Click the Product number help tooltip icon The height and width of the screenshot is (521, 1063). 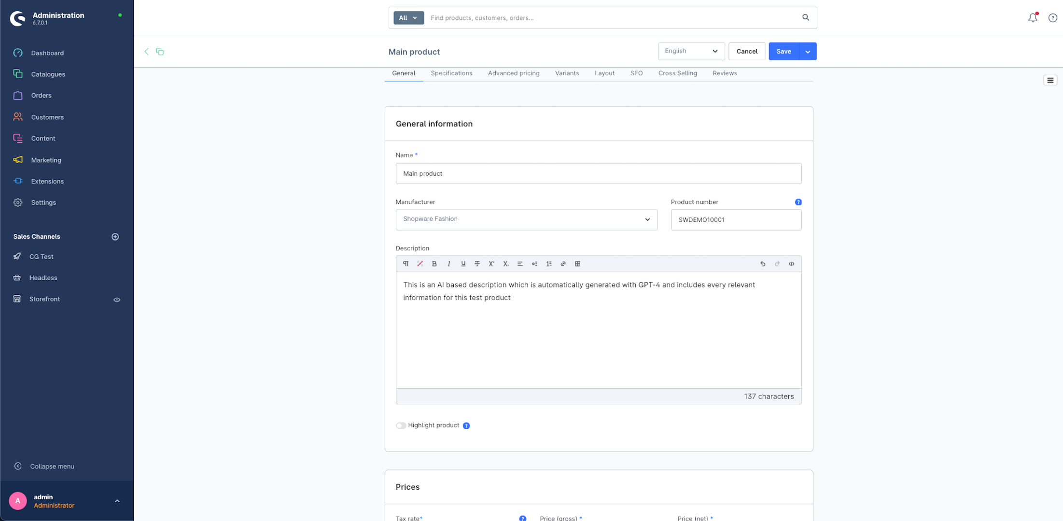(x=798, y=202)
